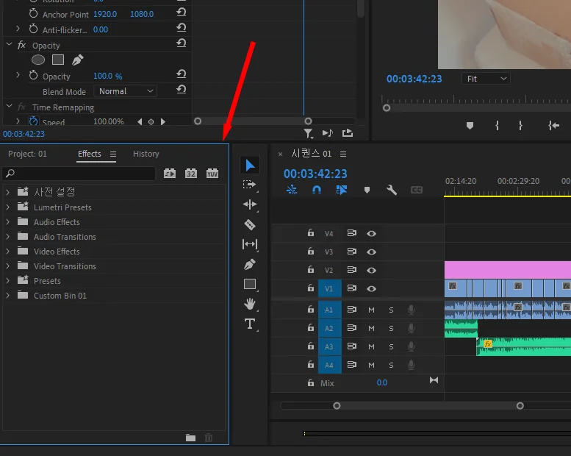Viewport: 571px width, 456px height.
Task: Go to In point in Program Monitor
Action: point(554,126)
